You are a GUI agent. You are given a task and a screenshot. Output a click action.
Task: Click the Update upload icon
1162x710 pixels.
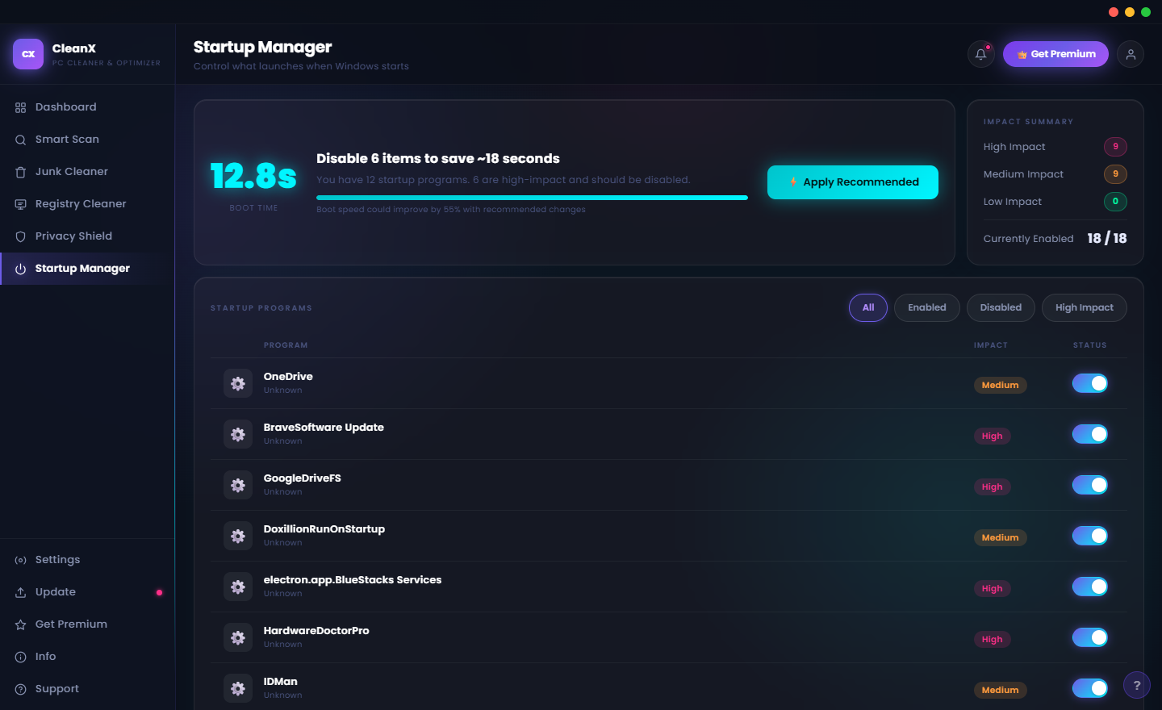point(21,592)
